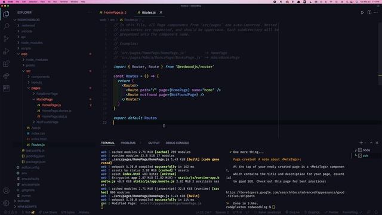Close the Routes.js editor tab
382x215 pixels.
pyautogui.click(x=161, y=13)
